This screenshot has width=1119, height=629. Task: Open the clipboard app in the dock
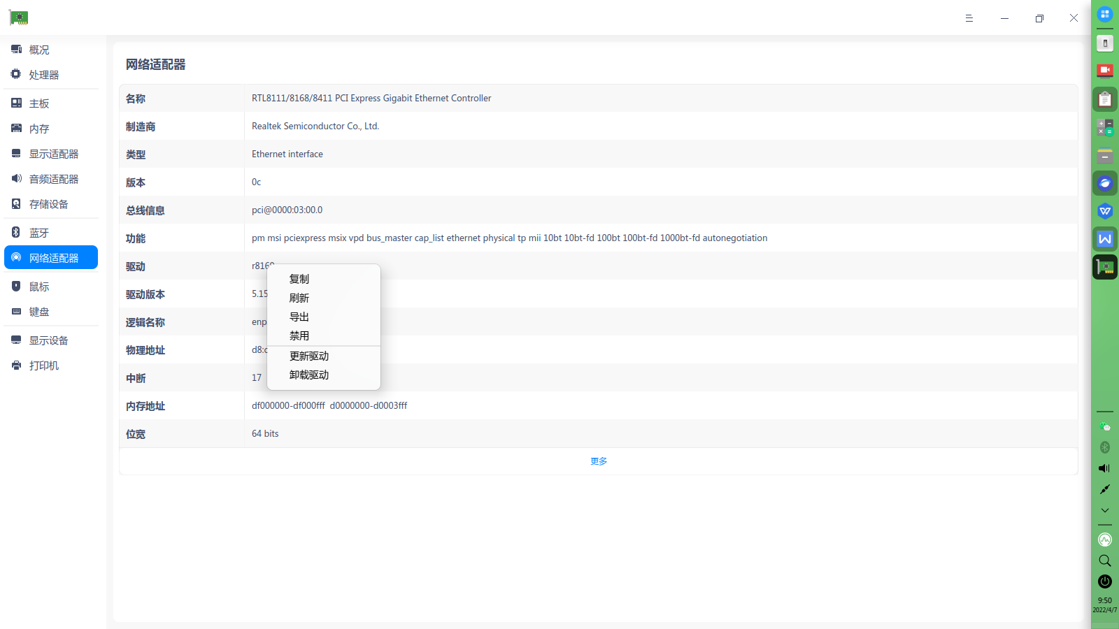coord(1105,99)
